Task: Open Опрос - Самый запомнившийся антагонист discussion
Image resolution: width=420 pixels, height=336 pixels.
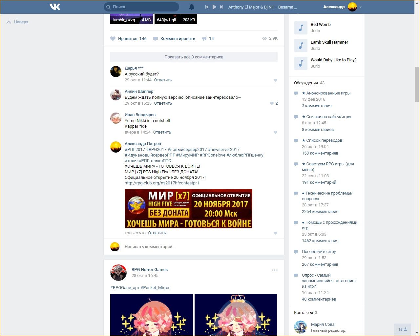Action: coord(329,281)
